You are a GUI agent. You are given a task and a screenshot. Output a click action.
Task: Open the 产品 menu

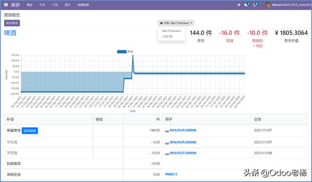coord(55,5)
